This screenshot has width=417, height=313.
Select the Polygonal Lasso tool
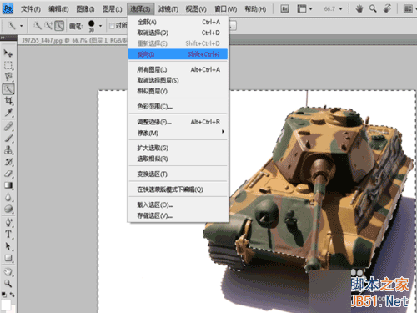pos(8,77)
